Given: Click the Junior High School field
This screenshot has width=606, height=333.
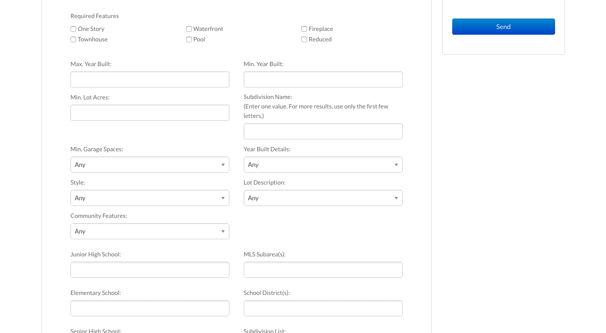Looking at the screenshot, I should coord(149,270).
